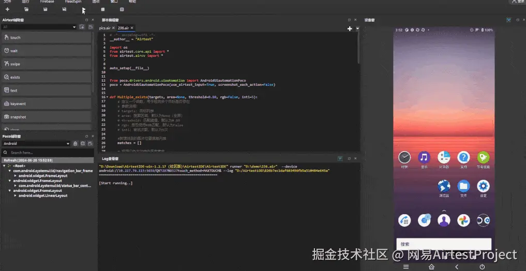Open the Files app on the phone screen

point(463,186)
